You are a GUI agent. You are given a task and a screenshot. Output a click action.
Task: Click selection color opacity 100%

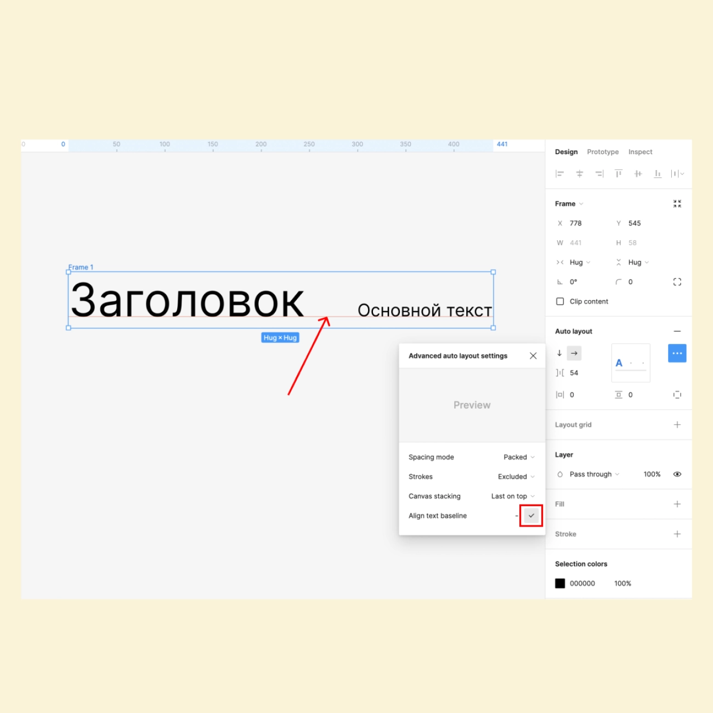point(623,584)
